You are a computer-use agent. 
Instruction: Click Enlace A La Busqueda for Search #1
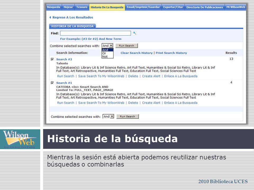click(x=181, y=103)
